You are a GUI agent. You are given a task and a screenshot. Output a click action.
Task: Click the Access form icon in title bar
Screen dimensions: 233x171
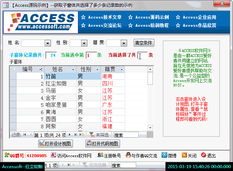click(x=6, y=5)
